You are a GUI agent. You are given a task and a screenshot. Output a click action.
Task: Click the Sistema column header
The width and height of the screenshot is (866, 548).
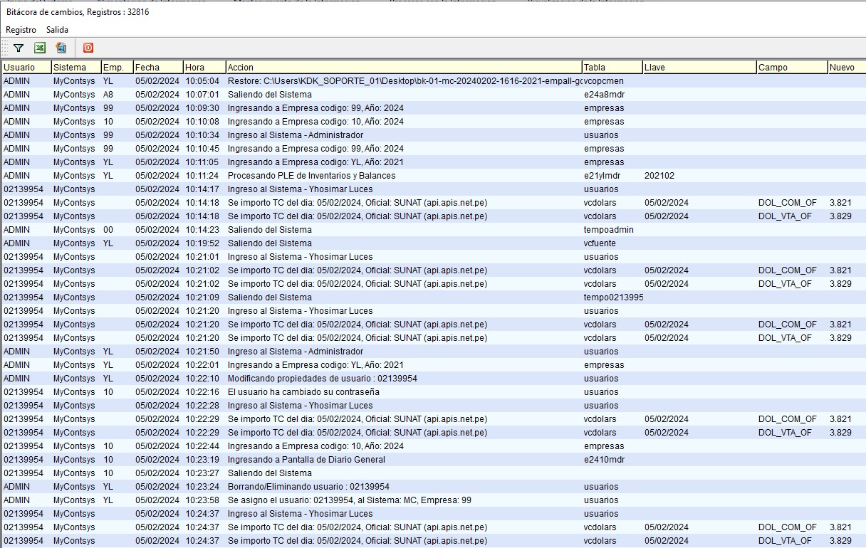click(75, 67)
